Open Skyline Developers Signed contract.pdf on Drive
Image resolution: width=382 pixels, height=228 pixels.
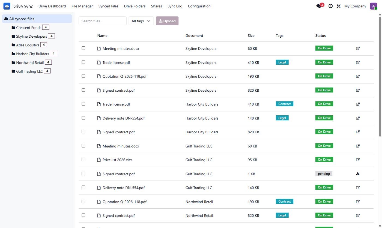pos(358,90)
